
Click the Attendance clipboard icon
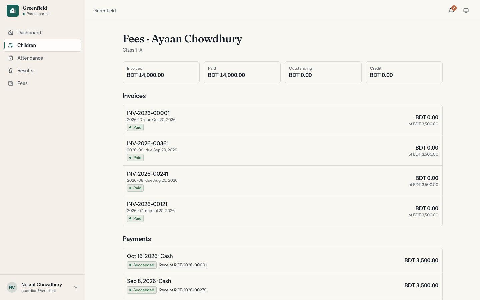pyautogui.click(x=11, y=58)
